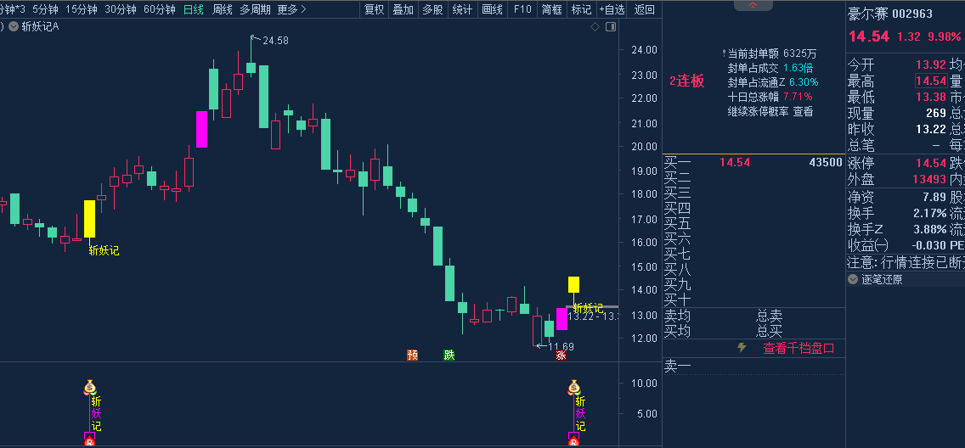Click the 标记 mark button
Image resolution: width=965 pixels, height=448 pixels.
[x=581, y=9]
